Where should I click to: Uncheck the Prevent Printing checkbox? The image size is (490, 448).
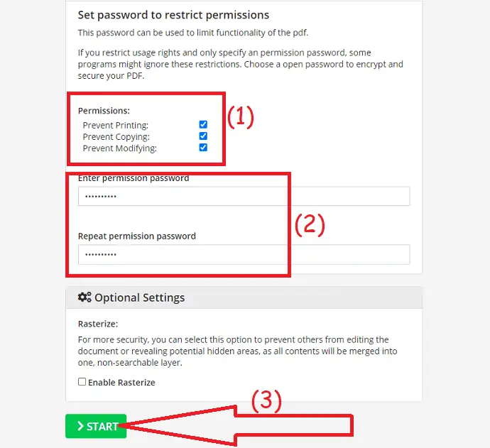(x=203, y=124)
